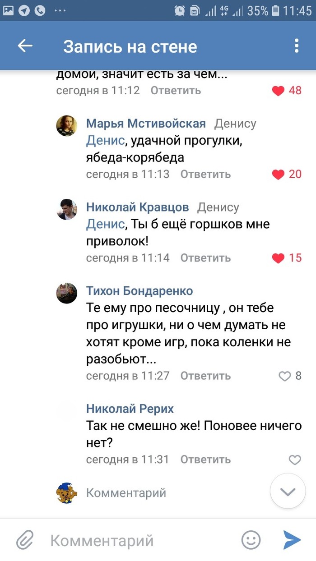Tap the battery icon in status bar

tap(275, 11)
